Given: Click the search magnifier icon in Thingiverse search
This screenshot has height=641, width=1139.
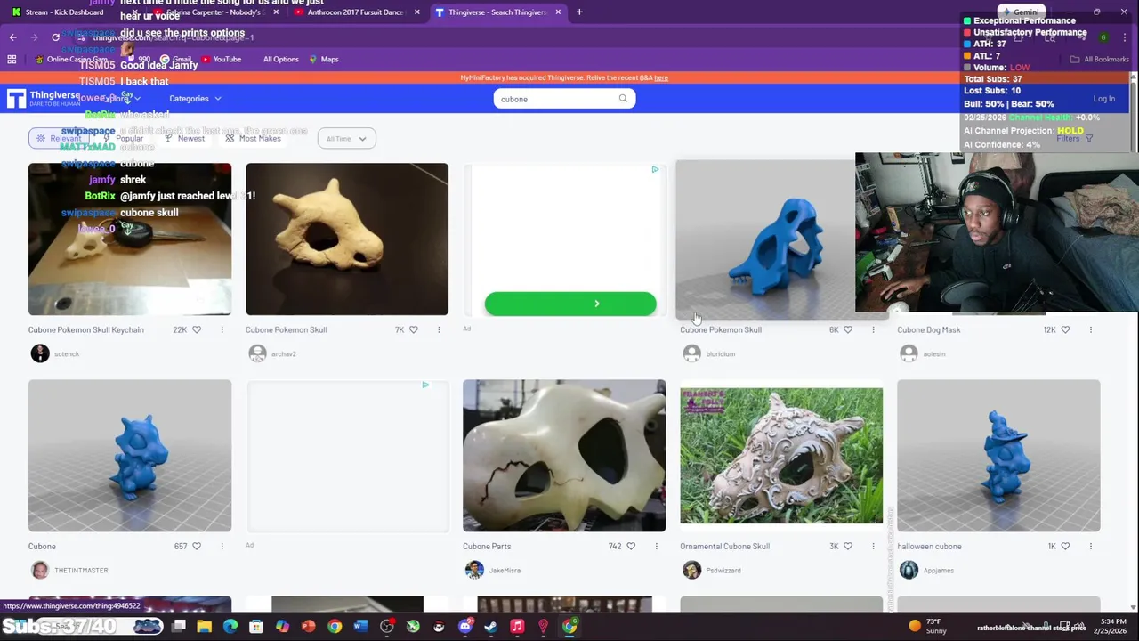Looking at the screenshot, I should tap(623, 99).
